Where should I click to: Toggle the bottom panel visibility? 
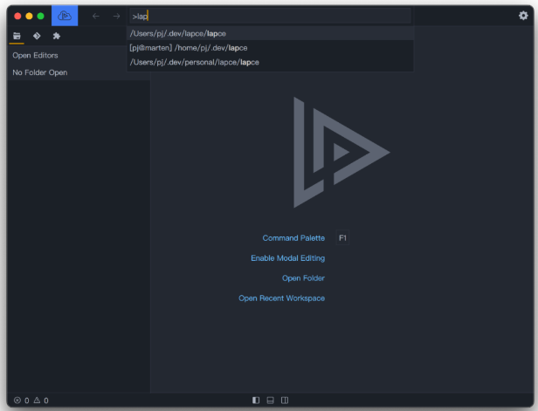271,400
